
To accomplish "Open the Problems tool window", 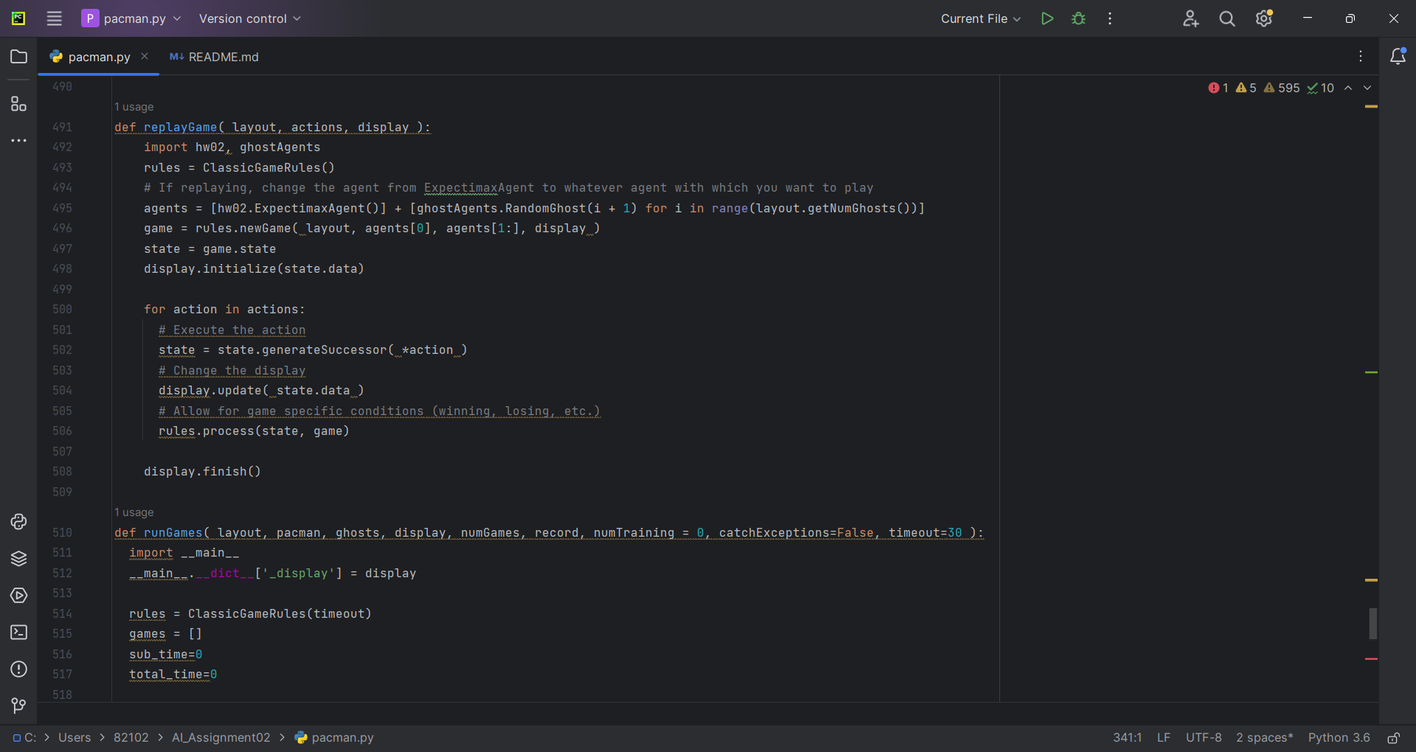I will [18, 669].
